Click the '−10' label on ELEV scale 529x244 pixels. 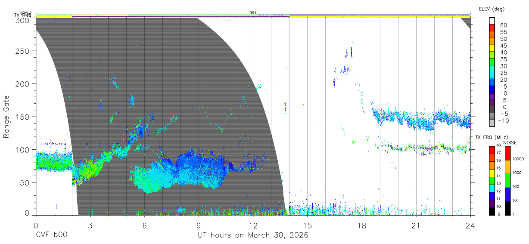(503, 120)
